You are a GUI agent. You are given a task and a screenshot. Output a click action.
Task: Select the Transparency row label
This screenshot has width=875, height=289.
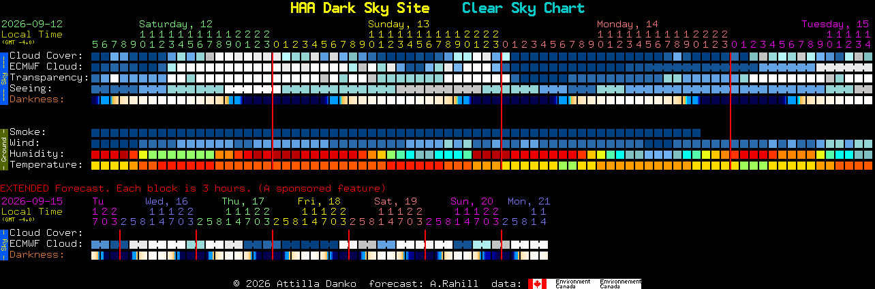click(49, 78)
